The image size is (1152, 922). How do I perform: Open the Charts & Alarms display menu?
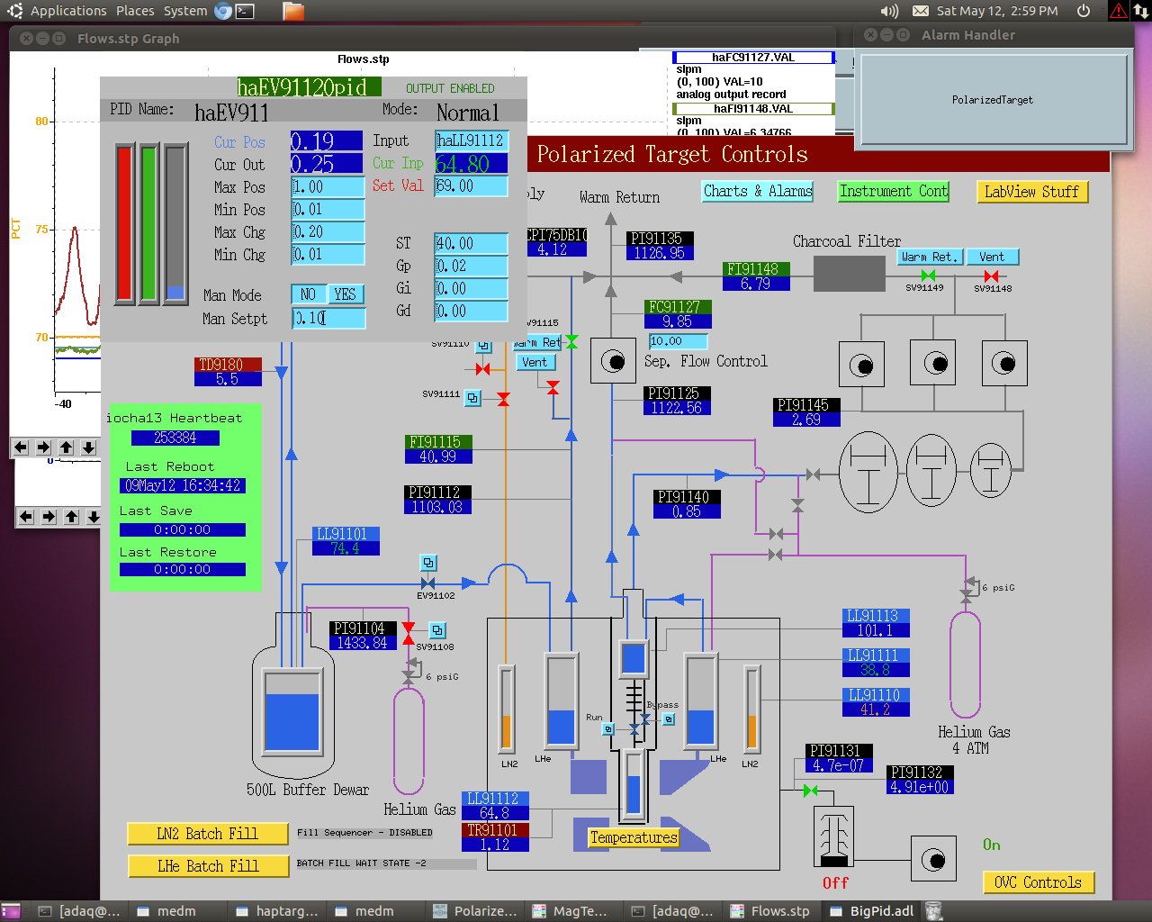758,191
